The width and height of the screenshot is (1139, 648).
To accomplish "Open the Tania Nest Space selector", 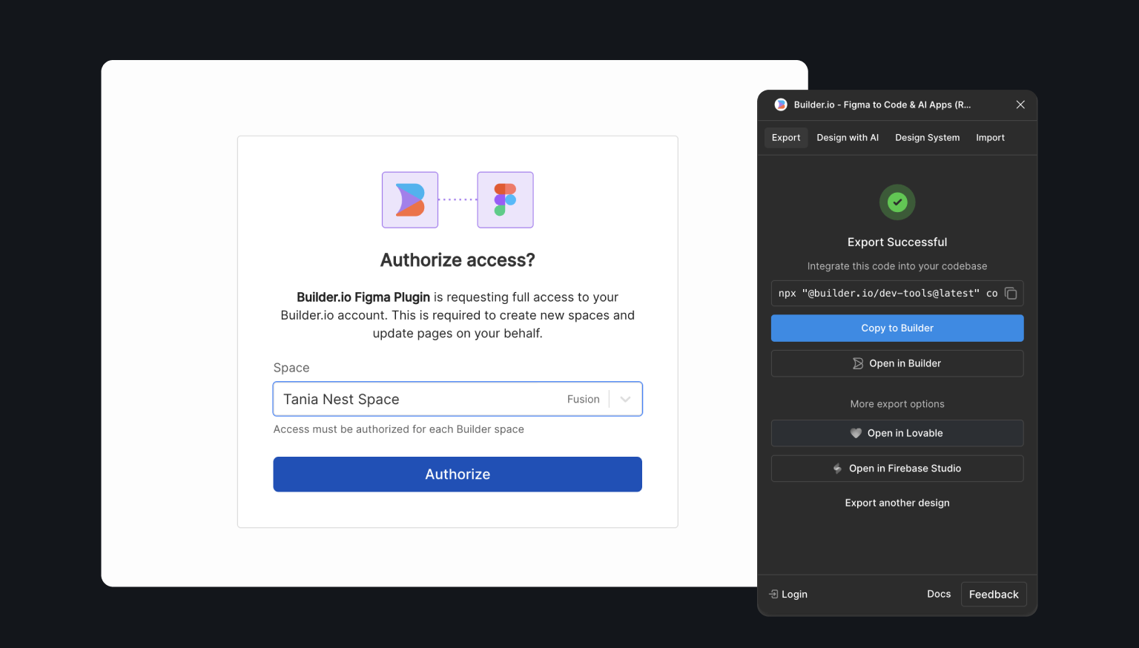I will click(458, 400).
